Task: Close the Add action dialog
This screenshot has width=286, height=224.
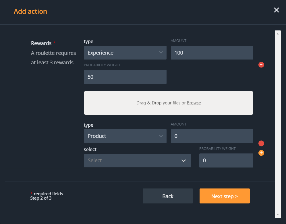Action: point(276,10)
